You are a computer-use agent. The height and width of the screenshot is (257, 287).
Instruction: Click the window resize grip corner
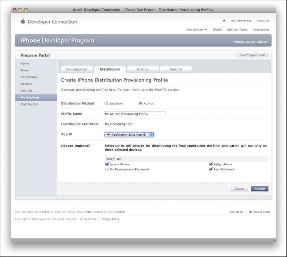tap(274, 240)
